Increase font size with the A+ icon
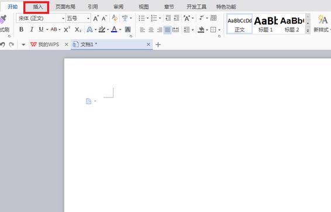Viewport: 331px width, 212px height. pos(96,18)
